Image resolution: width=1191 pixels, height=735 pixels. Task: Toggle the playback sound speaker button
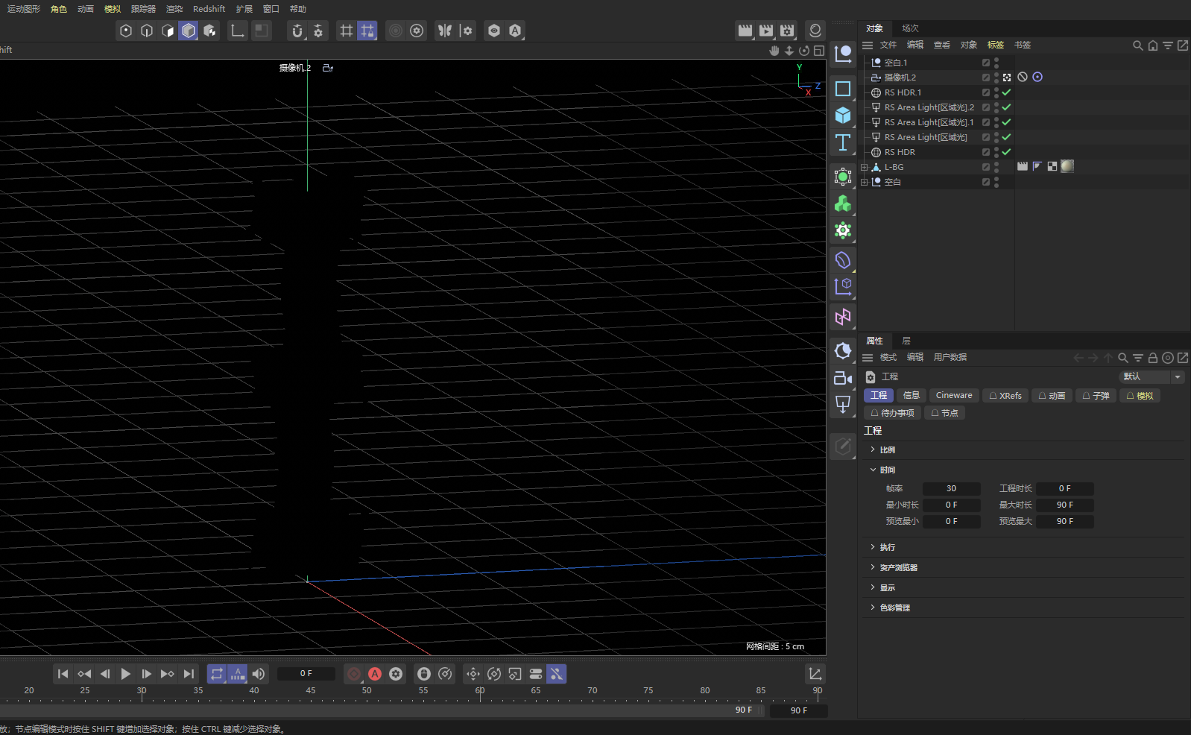pos(259,674)
